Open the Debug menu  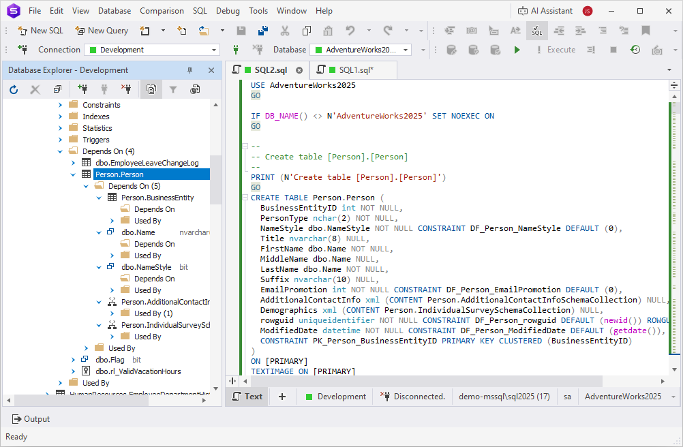click(228, 11)
